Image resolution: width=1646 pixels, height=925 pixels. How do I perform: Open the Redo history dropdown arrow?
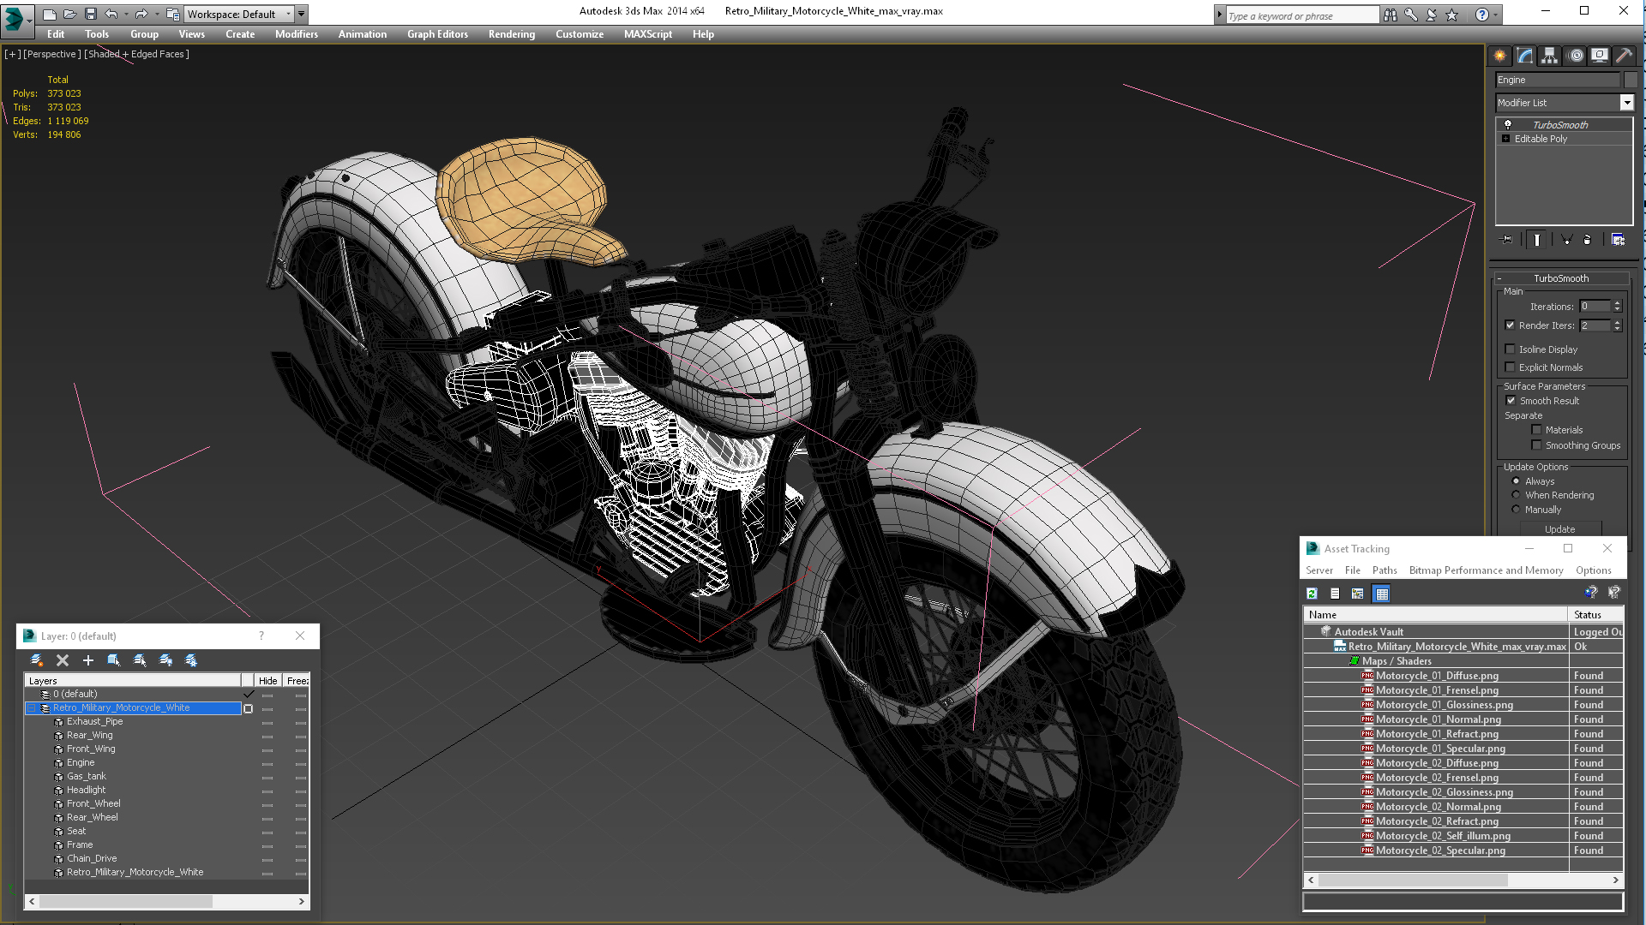157,15
